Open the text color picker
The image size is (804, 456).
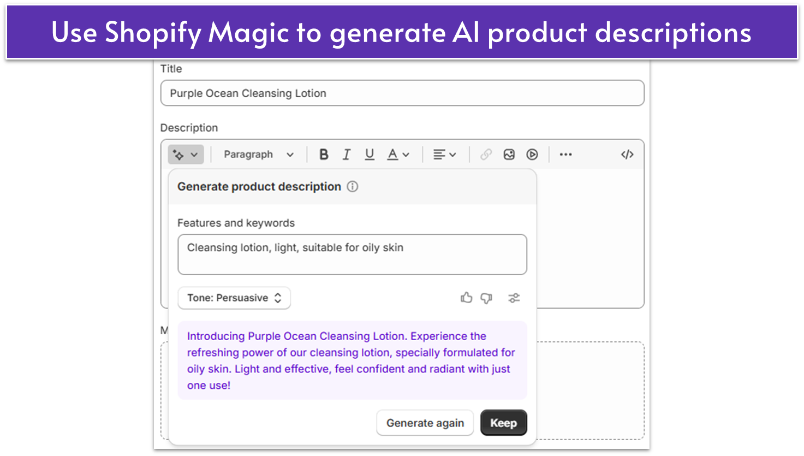tap(398, 155)
